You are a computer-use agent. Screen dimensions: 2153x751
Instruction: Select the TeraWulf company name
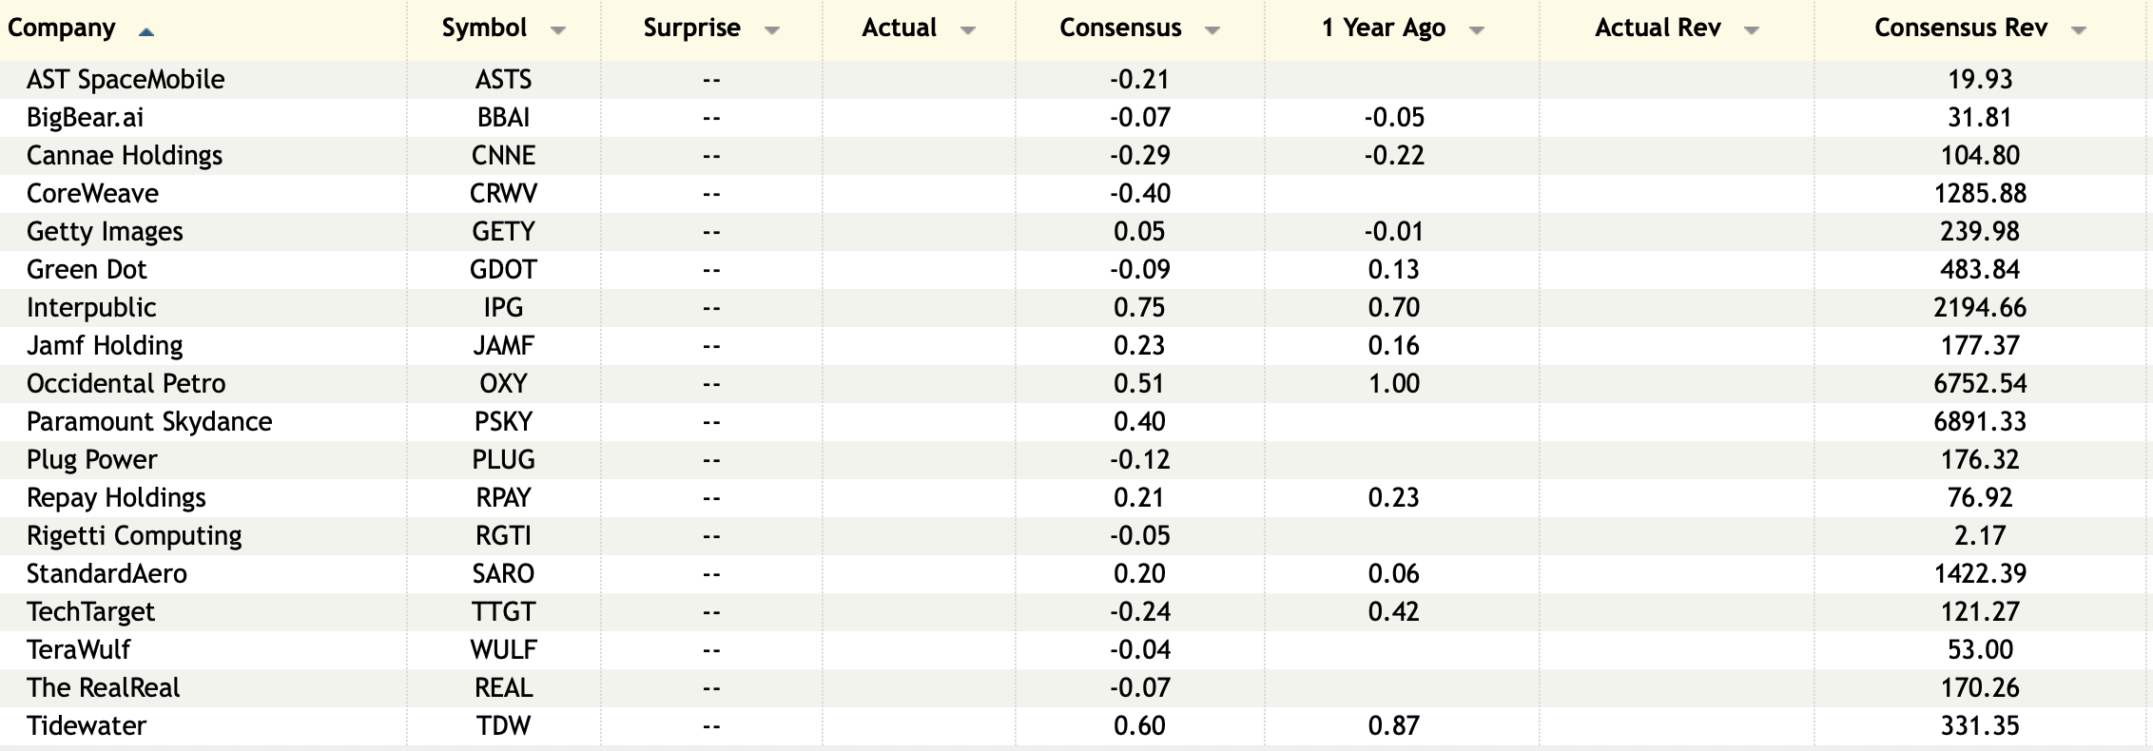tap(79, 650)
